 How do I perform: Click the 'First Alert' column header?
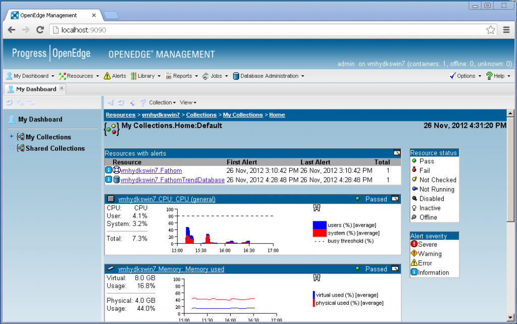point(242,162)
